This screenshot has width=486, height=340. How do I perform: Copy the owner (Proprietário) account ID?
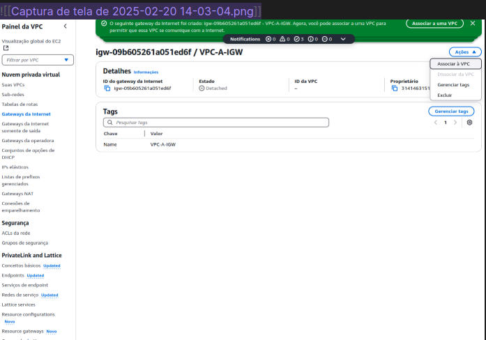tap(395, 88)
